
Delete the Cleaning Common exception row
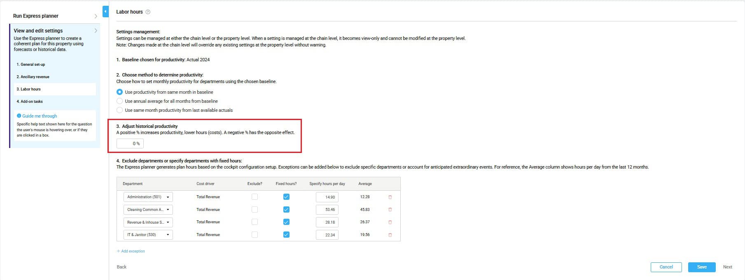coord(390,210)
